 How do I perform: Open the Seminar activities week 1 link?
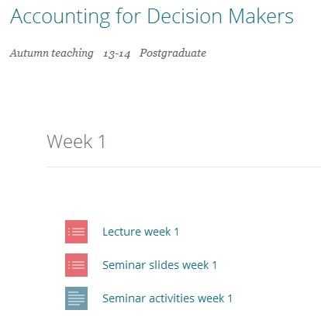click(167, 298)
